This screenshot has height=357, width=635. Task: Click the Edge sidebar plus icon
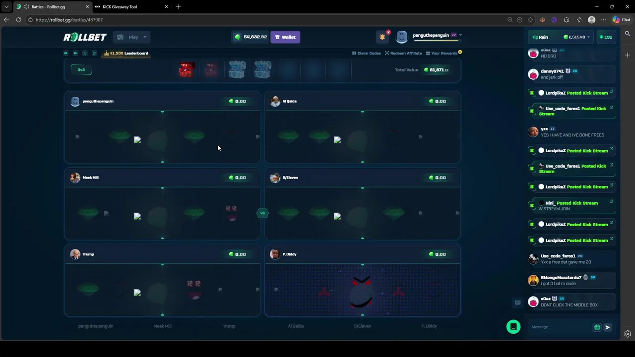628,55
